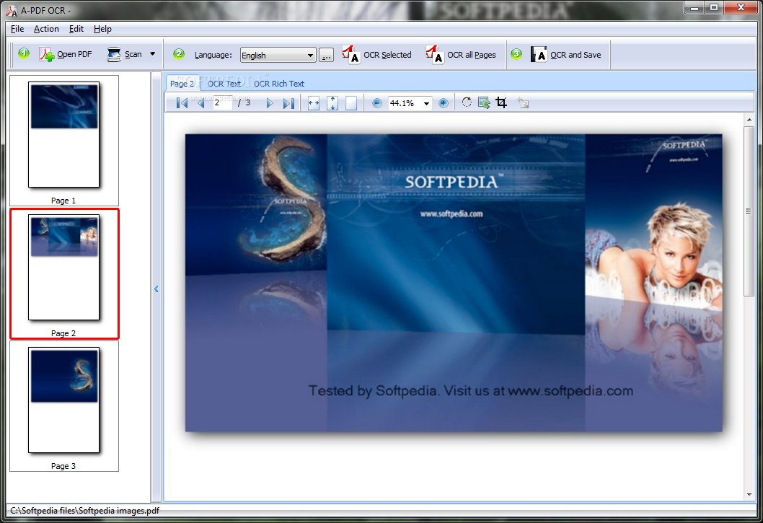Click the zoom in plus icon

[444, 102]
